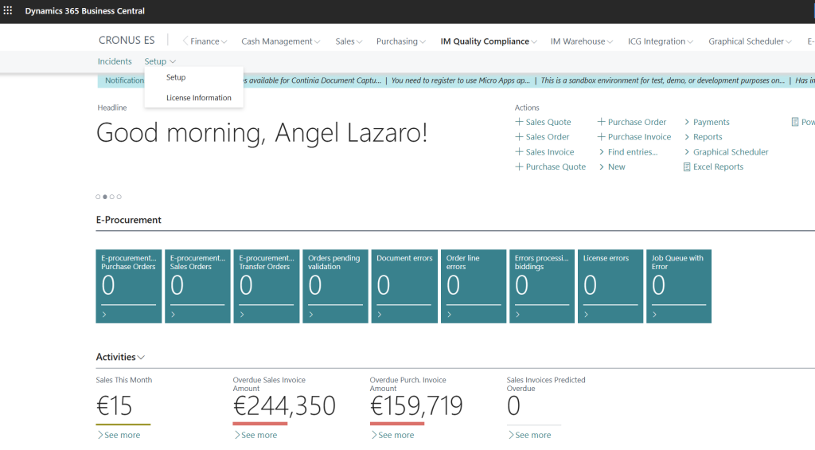Open the Excel Reports action
This screenshot has height=450, width=815.
[x=718, y=166]
